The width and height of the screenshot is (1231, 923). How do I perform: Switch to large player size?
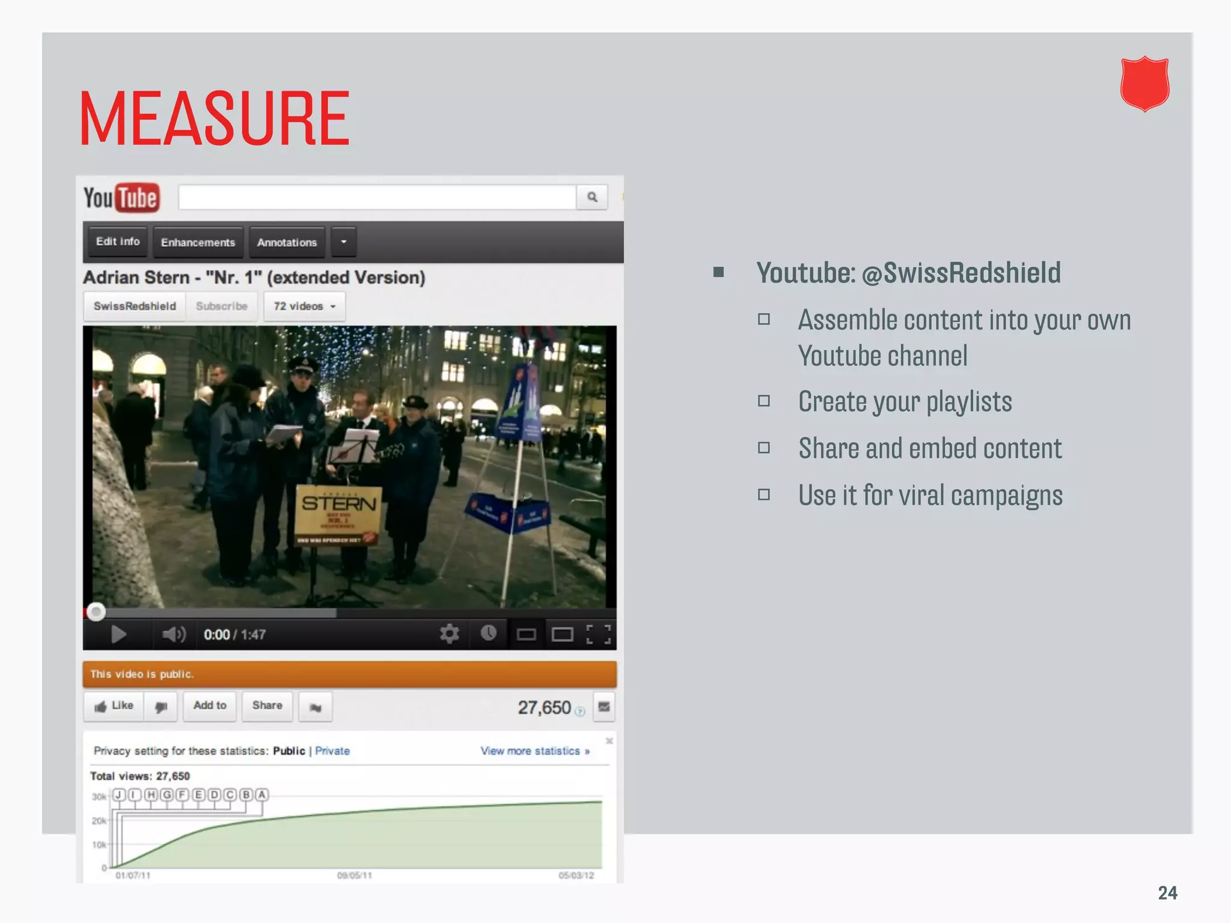pyautogui.click(x=563, y=635)
